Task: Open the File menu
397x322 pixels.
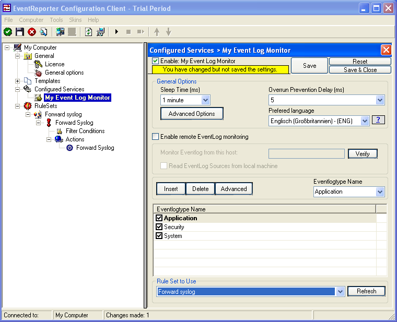Action: tap(8, 20)
